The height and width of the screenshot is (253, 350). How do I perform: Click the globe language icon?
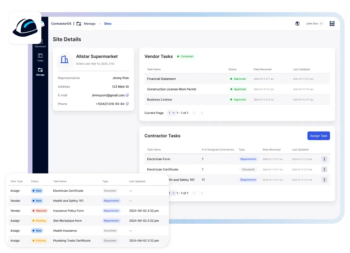point(297,24)
